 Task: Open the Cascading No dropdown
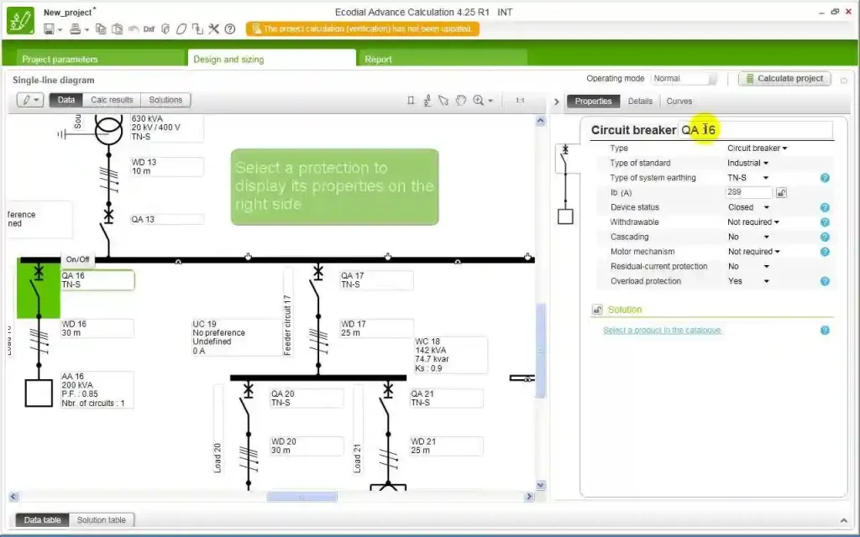(x=748, y=237)
